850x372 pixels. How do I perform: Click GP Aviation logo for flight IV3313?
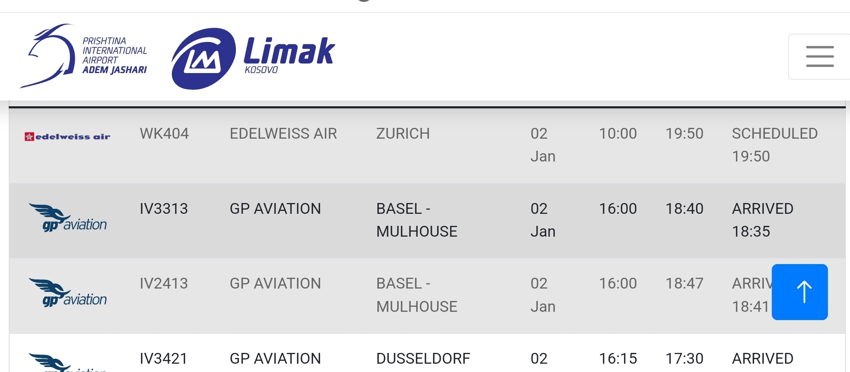click(68, 217)
